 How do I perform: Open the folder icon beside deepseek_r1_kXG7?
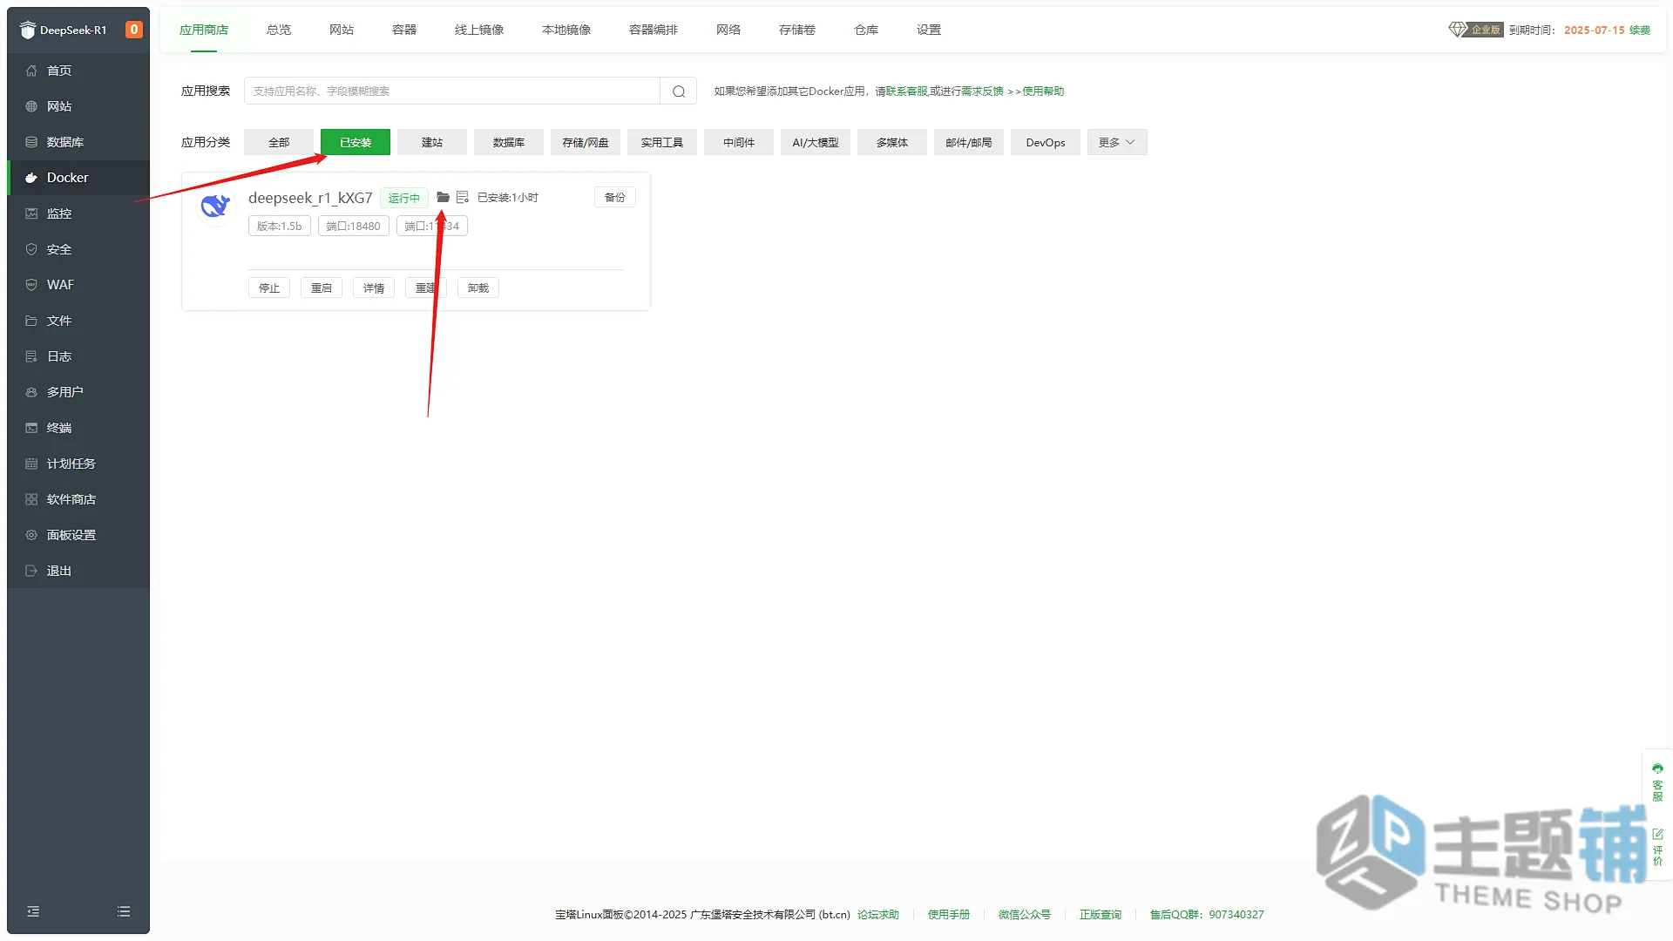tap(443, 198)
